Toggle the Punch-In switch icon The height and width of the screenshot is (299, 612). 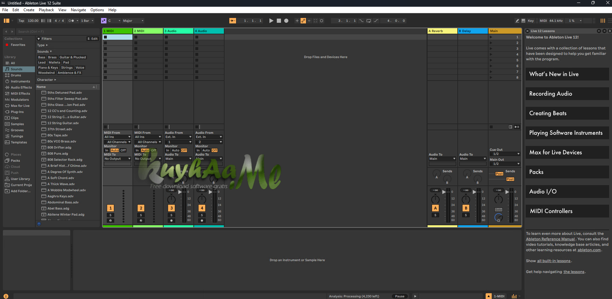point(361,21)
